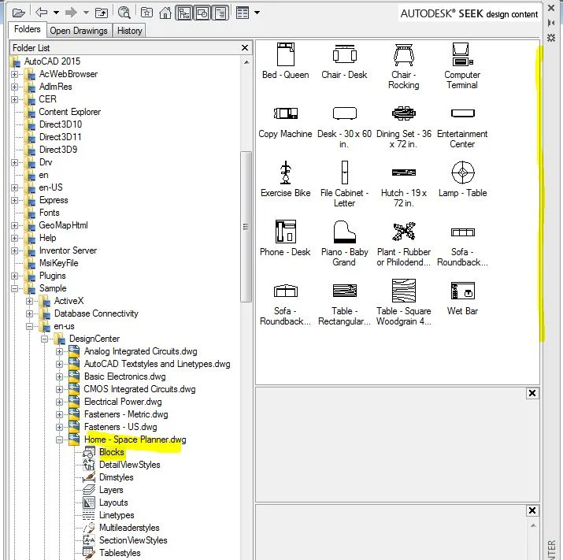Select Layers in the tree
The image size is (563, 560).
111,490
